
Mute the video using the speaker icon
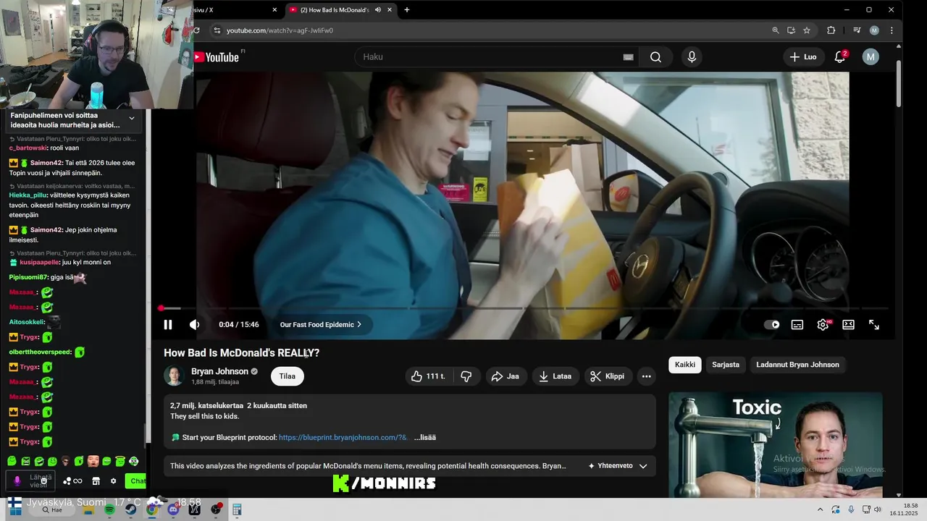point(194,325)
